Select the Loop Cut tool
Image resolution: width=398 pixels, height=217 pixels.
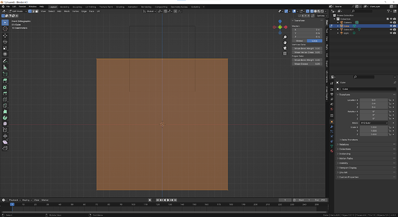[x=5, y=99]
